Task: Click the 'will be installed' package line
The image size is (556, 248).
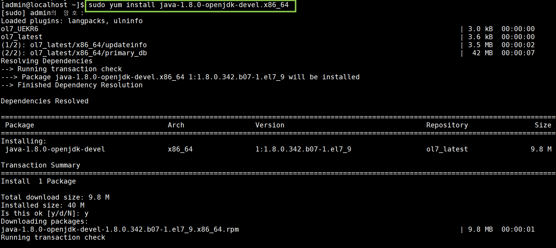Action: 180,77
